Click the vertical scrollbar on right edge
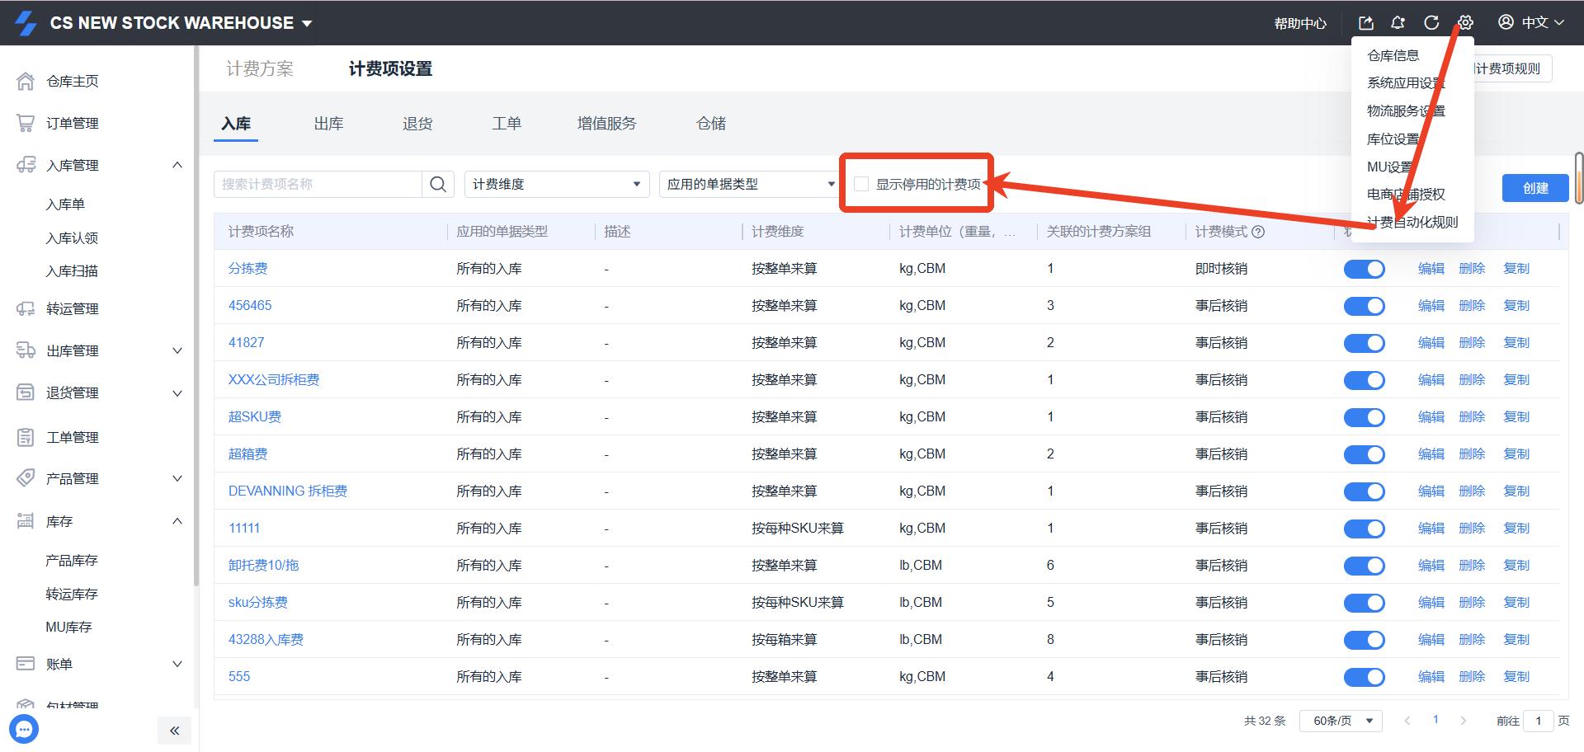Image resolution: width=1584 pixels, height=752 pixels. (x=1578, y=177)
